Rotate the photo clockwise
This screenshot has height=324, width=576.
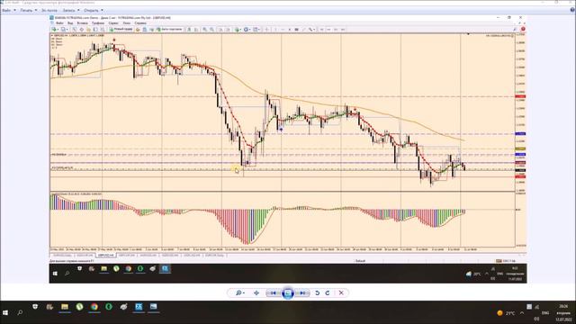328,292
